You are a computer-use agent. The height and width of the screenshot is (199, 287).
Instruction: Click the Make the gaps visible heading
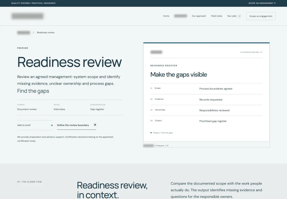(179, 75)
